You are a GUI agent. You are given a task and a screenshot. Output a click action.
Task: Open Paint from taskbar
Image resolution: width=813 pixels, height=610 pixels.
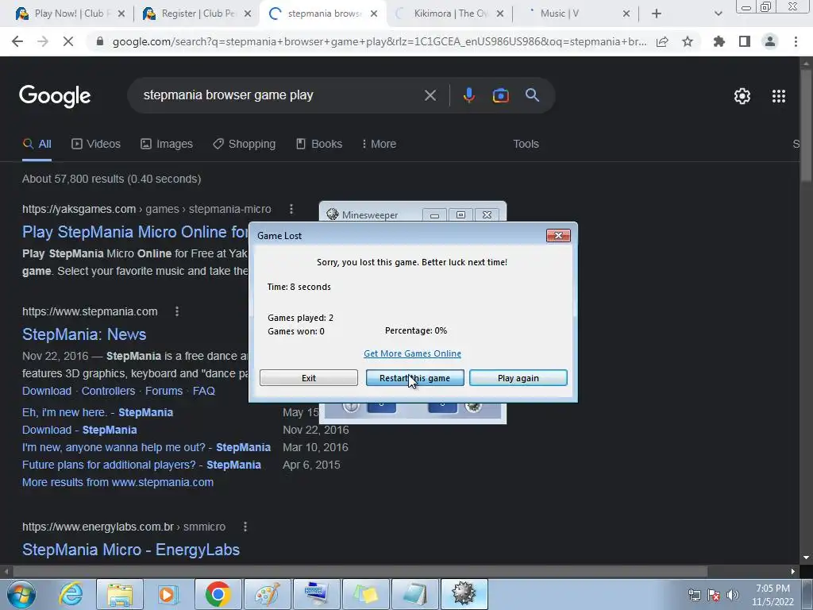point(267,594)
